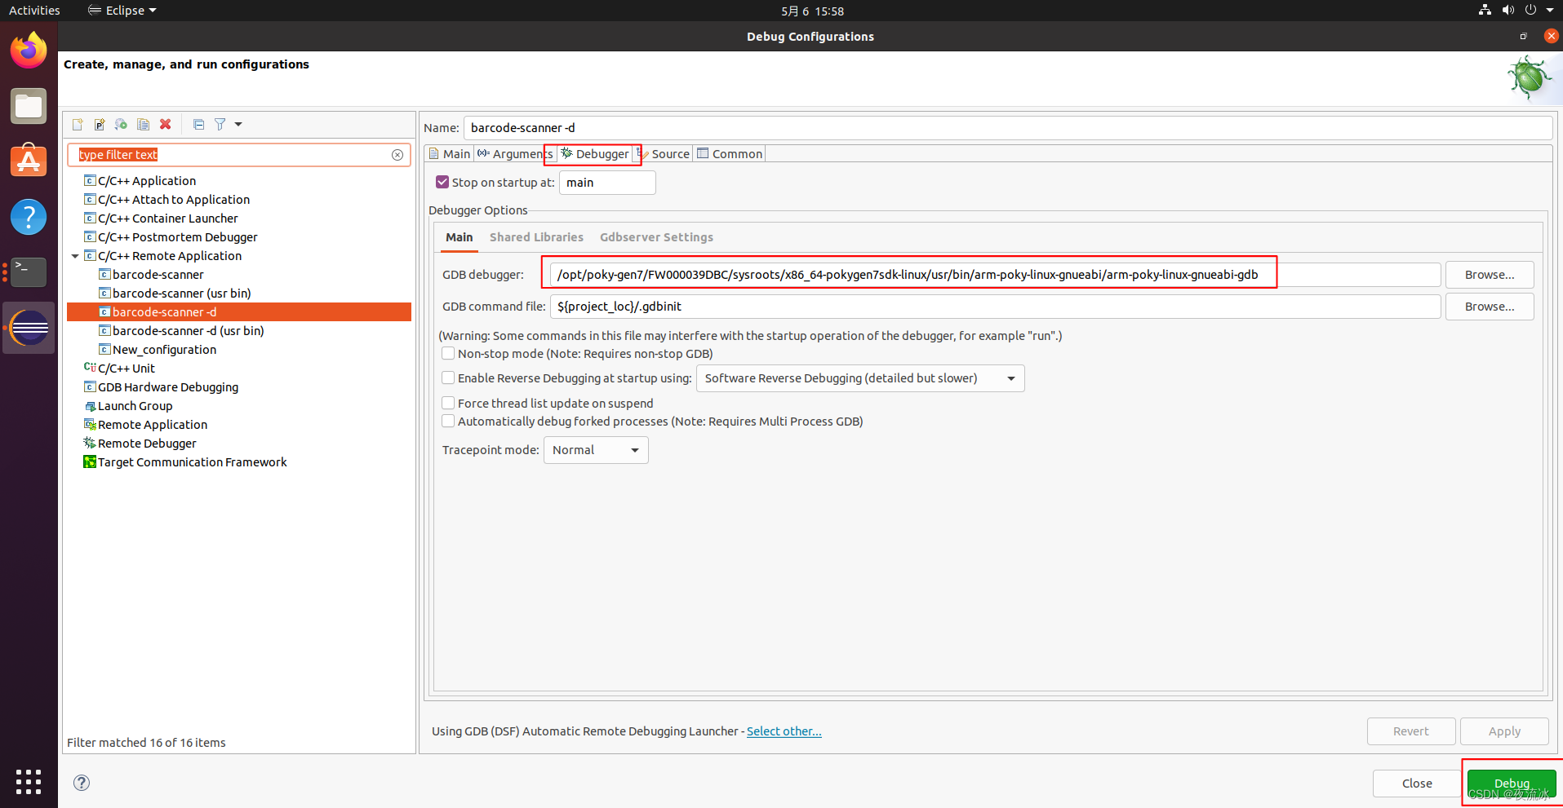
Task: Delete the selected launch configuration
Action: (x=166, y=124)
